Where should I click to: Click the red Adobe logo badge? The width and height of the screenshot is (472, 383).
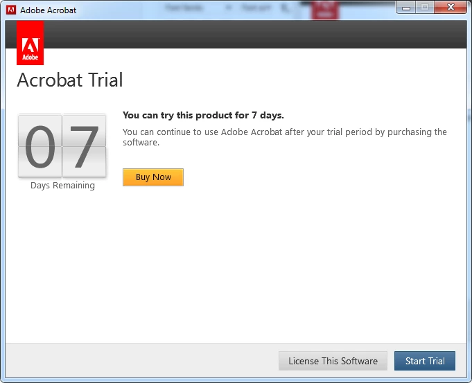point(30,43)
